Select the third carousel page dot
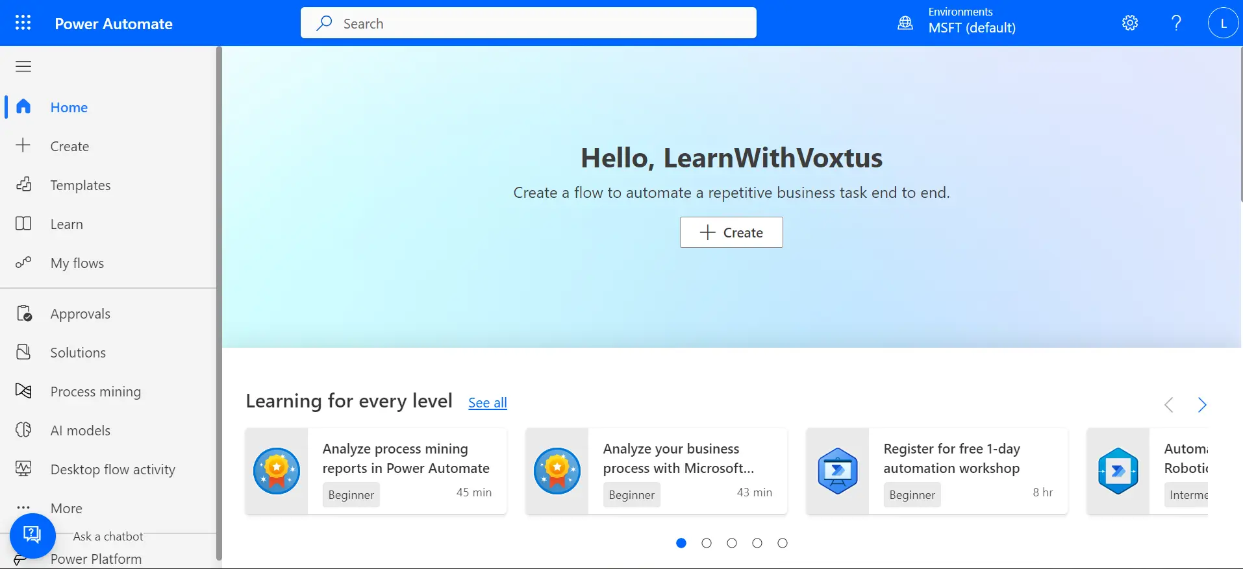The image size is (1243, 569). 732,543
